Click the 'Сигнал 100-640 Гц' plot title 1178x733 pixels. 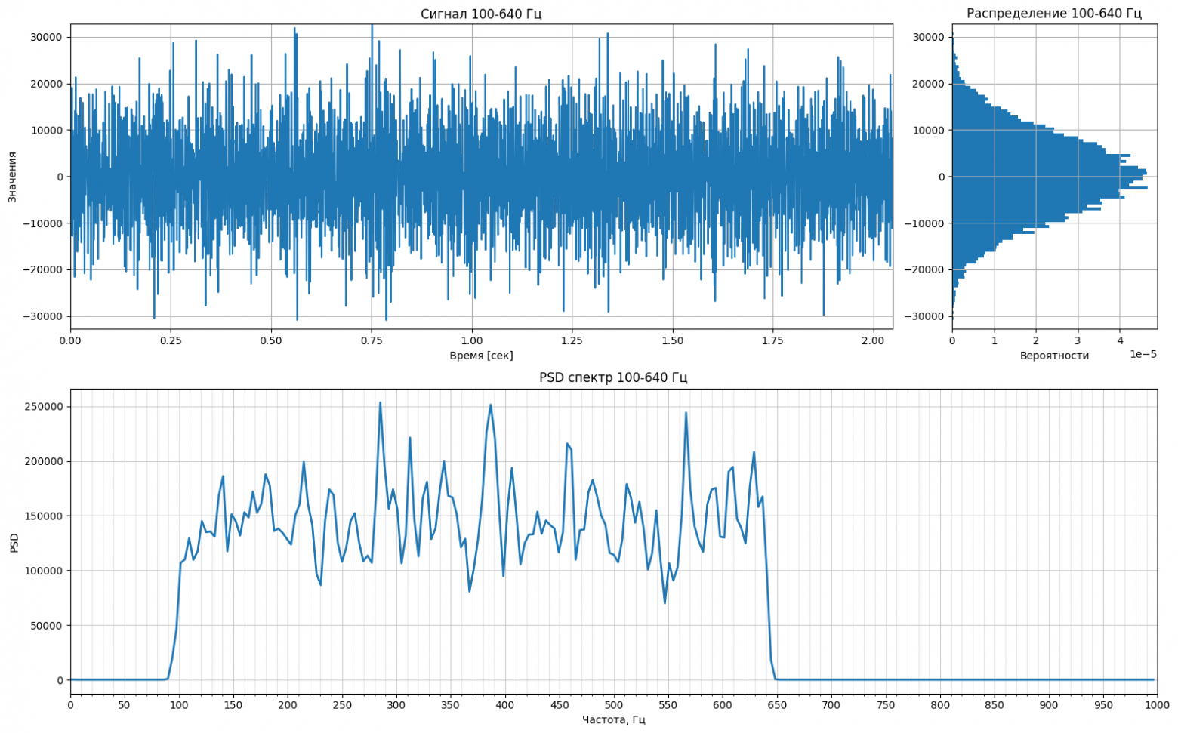[x=481, y=14]
